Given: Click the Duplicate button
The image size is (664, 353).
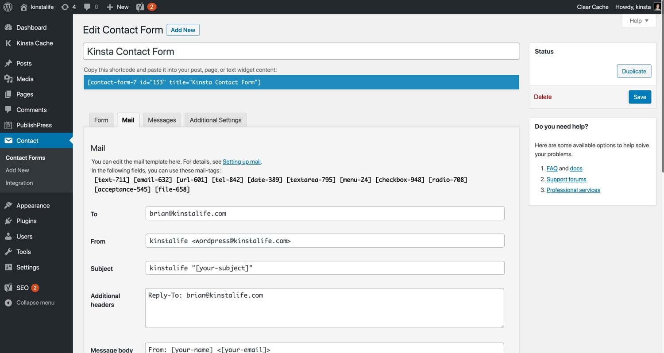Looking at the screenshot, I should 634,71.
